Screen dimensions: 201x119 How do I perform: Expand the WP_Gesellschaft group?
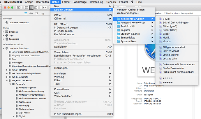pyautogui.click(x=7, y=77)
